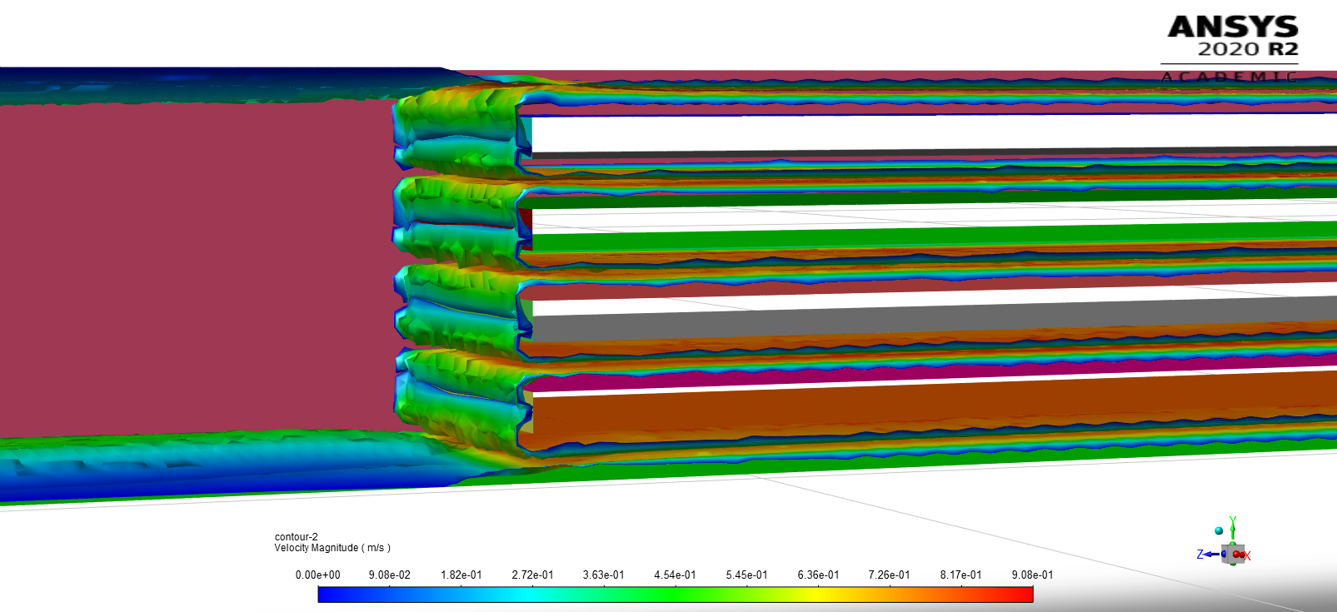Click the green Y letter label on triad
Viewport: 1337px width, 612px height.
(1233, 521)
